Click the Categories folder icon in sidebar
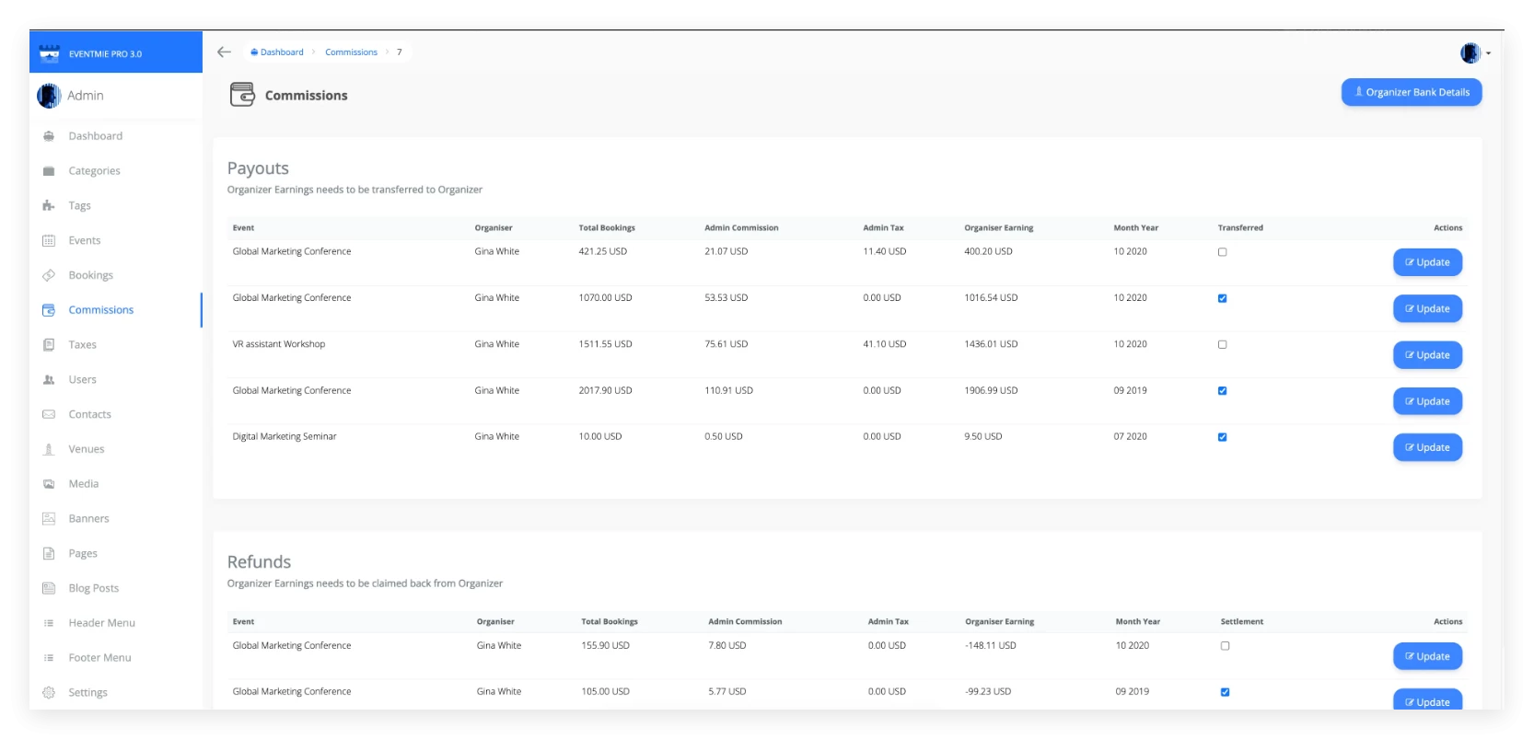The height and width of the screenshot is (739, 1534). [x=49, y=171]
